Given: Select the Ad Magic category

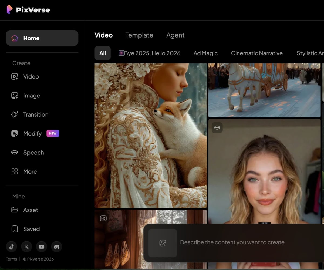Looking at the screenshot, I should 205,53.
